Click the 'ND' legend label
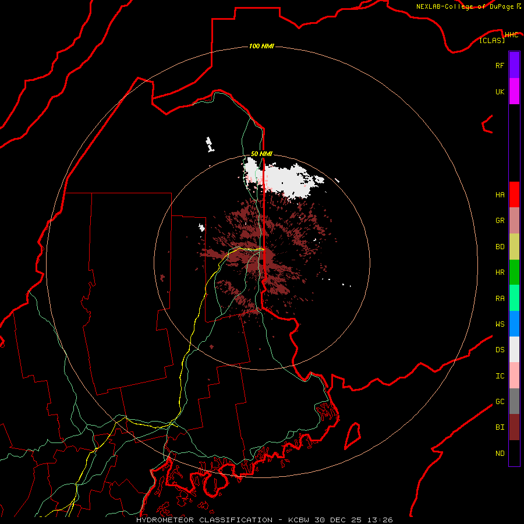This screenshot has width=524, height=524. tap(500, 454)
